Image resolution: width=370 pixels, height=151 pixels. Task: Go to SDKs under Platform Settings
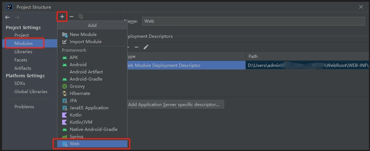tap(20, 83)
